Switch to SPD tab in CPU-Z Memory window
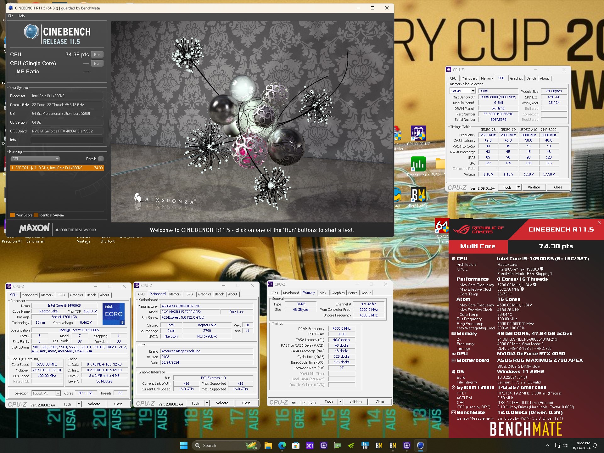The height and width of the screenshot is (453, 604). 323,293
